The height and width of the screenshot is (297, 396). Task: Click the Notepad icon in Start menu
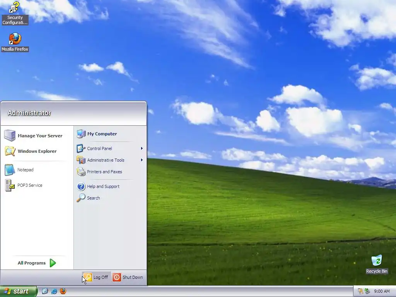pyautogui.click(x=10, y=170)
